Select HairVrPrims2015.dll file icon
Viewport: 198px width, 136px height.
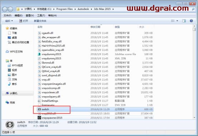click(39, 46)
